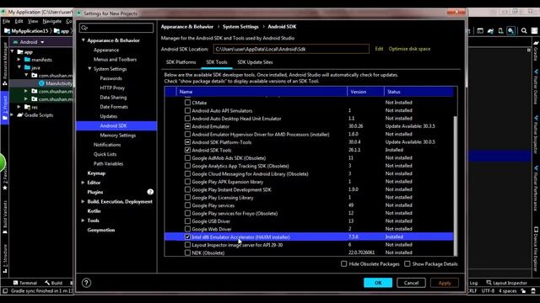Expand the res folder in project tree
Image resolution: width=540 pixels, height=303 pixels.
coord(19,107)
